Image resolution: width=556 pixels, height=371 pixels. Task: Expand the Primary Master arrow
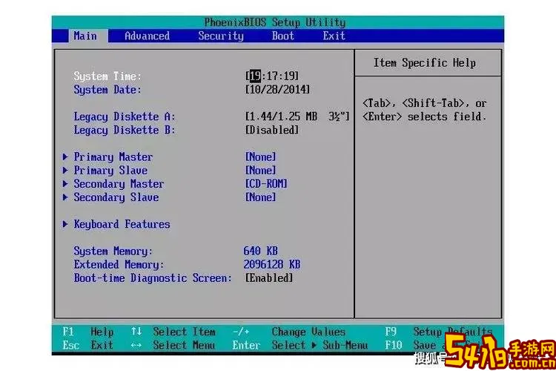[x=65, y=157]
